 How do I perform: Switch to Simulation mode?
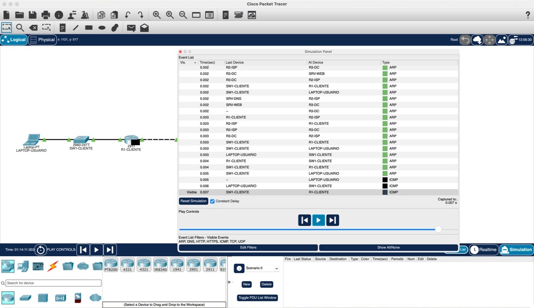pyautogui.click(x=516, y=250)
